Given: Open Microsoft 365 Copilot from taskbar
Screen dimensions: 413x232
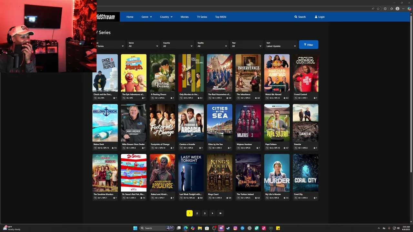Looking at the screenshot, I should pyautogui.click(x=193, y=228).
